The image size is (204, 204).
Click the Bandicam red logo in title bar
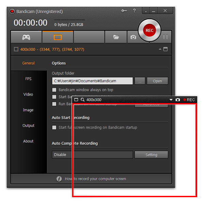(x=12, y=11)
